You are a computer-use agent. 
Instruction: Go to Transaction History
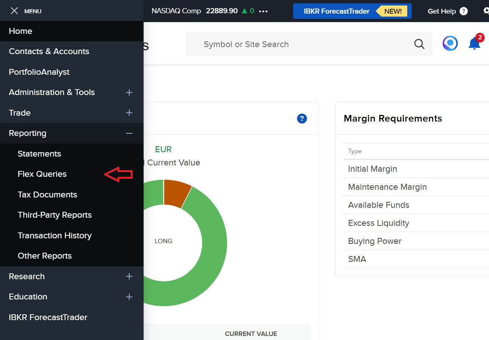(x=54, y=235)
